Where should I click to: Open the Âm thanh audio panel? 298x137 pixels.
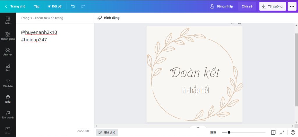(x=8, y=115)
